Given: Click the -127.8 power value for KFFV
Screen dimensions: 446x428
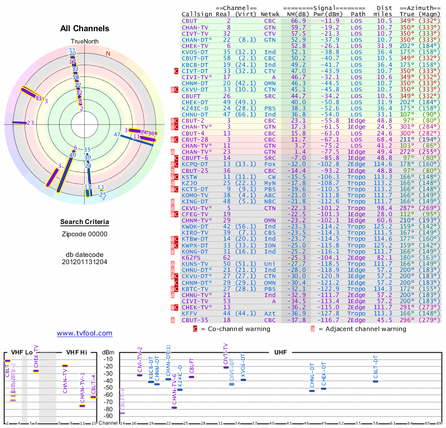Looking at the screenshot, I should pyautogui.click(x=328, y=313).
